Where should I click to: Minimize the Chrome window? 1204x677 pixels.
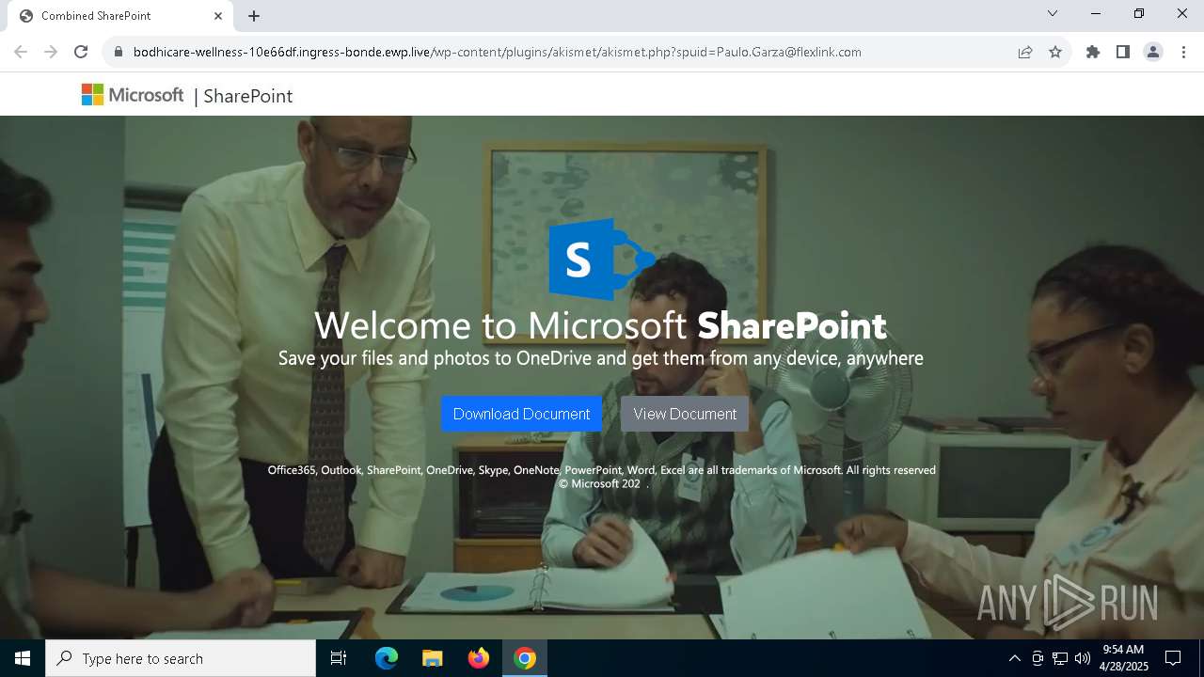click(x=1096, y=13)
